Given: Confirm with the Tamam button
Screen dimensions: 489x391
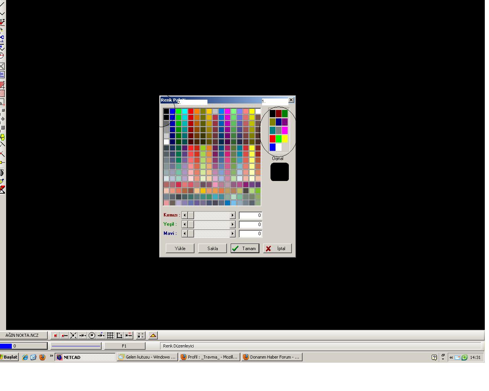Looking at the screenshot, I should (245, 248).
